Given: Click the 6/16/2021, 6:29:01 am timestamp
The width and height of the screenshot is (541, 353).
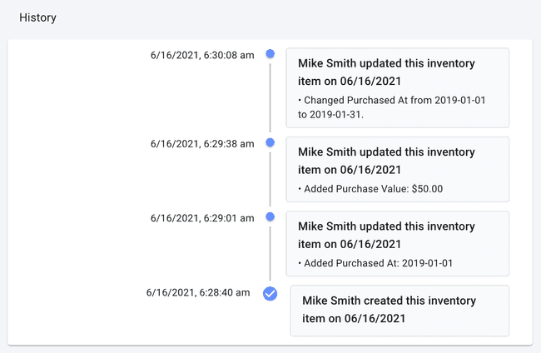Looking at the screenshot, I should (x=202, y=218).
